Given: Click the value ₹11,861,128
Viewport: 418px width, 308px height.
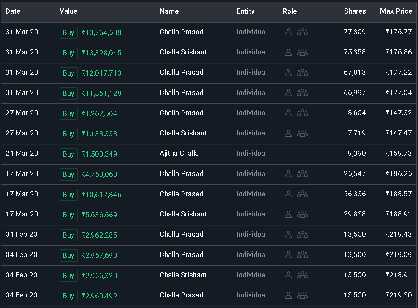Looking at the screenshot, I should pos(102,93).
